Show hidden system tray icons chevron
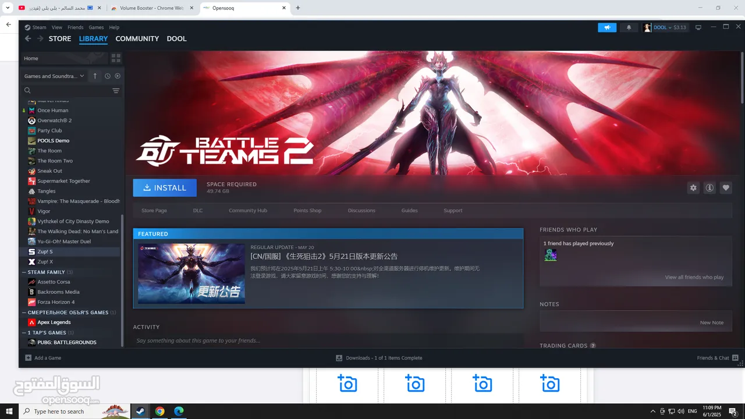Viewport: 745px width, 419px height. tap(653, 411)
